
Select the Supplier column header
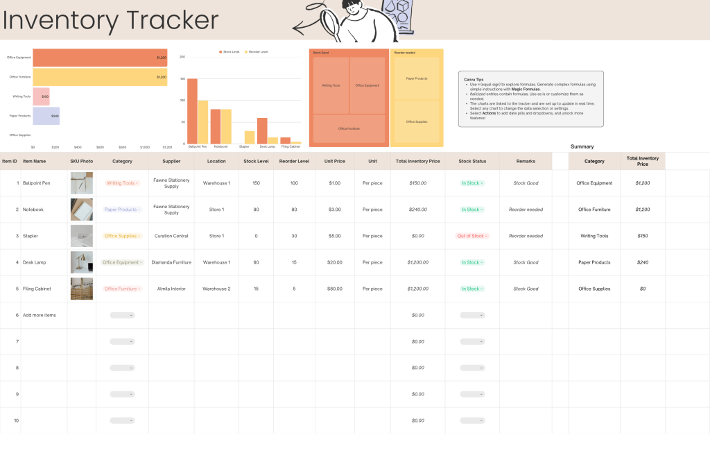(x=171, y=162)
